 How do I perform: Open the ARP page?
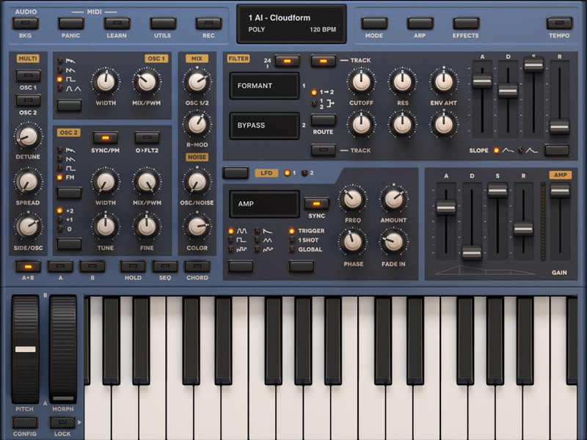420,23
